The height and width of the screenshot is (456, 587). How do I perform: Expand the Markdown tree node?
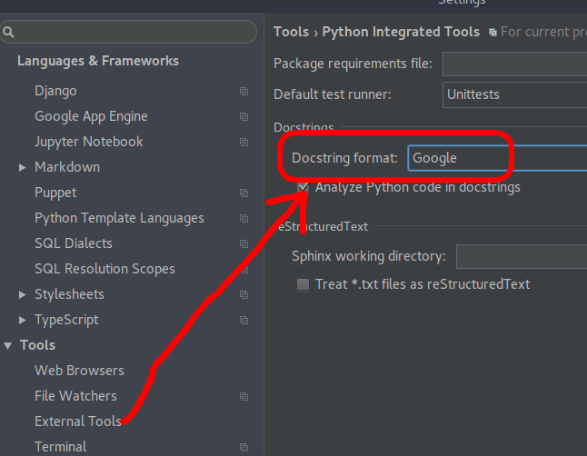pyautogui.click(x=22, y=167)
